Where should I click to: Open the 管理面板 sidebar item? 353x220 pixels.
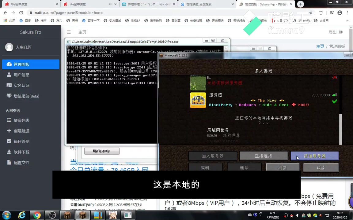[31, 64]
